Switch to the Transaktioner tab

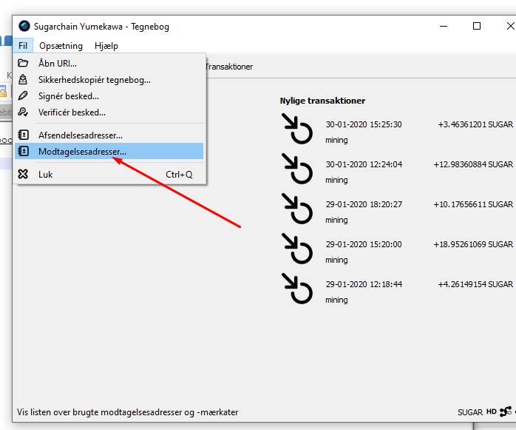tap(229, 67)
